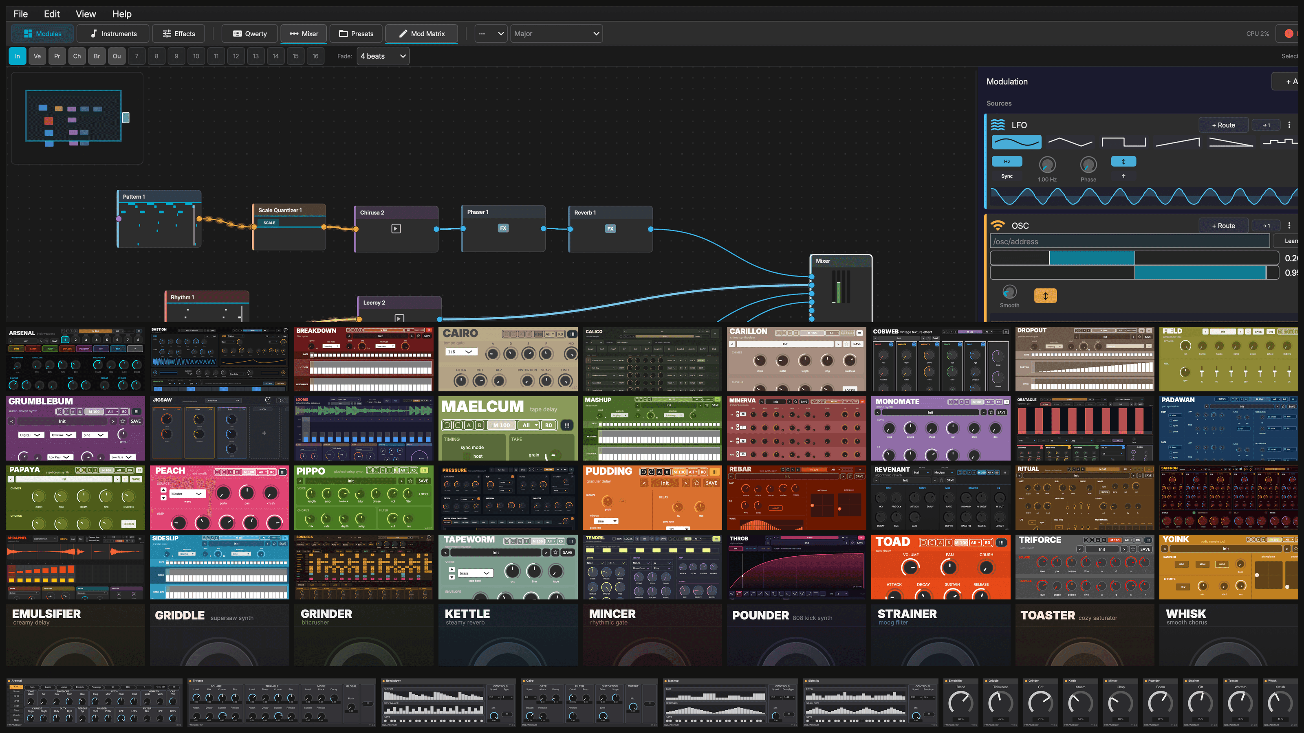
Task: Open the Grumblebum Digital waveform dropdown
Action: 31,435
